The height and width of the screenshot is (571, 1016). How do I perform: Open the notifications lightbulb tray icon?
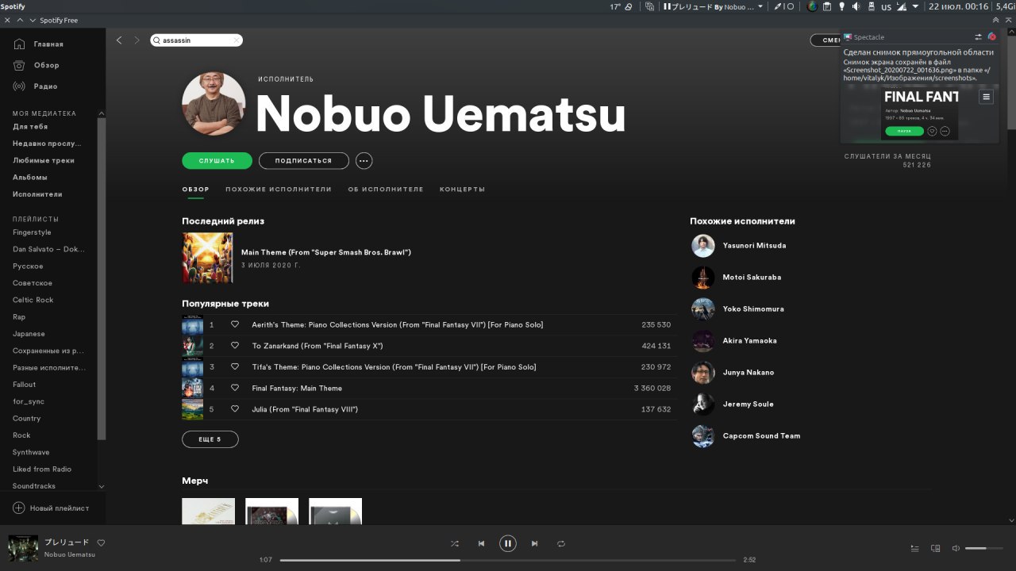point(841,6)
